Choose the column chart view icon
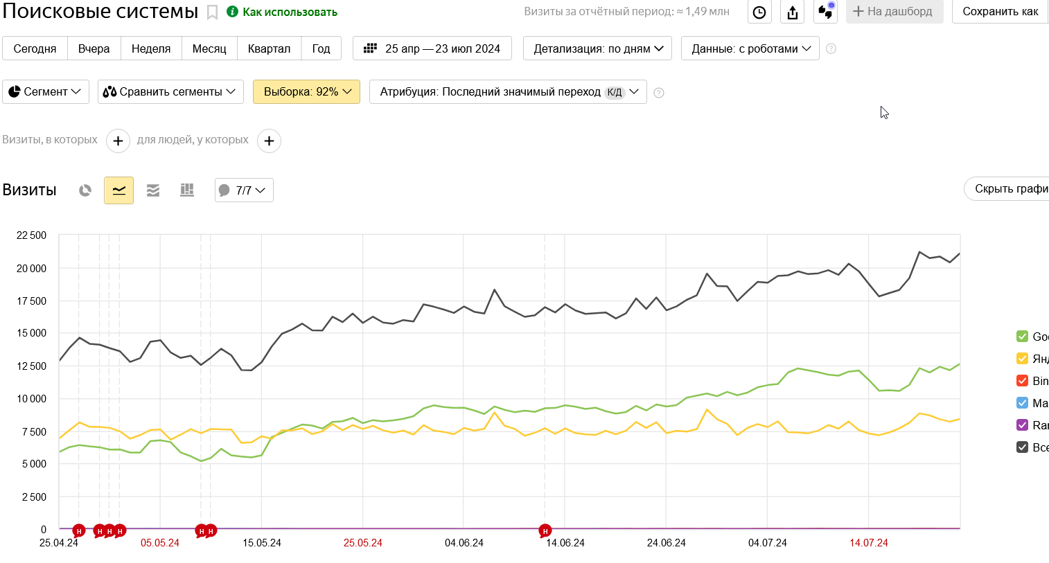Image resolution: width=1049 pixels, height=563 pixels. pyautogui.click(x=187, y=190)
